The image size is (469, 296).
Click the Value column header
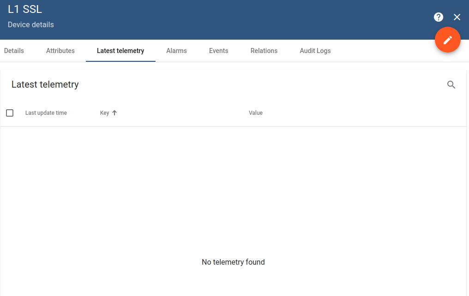pos(256,113)
